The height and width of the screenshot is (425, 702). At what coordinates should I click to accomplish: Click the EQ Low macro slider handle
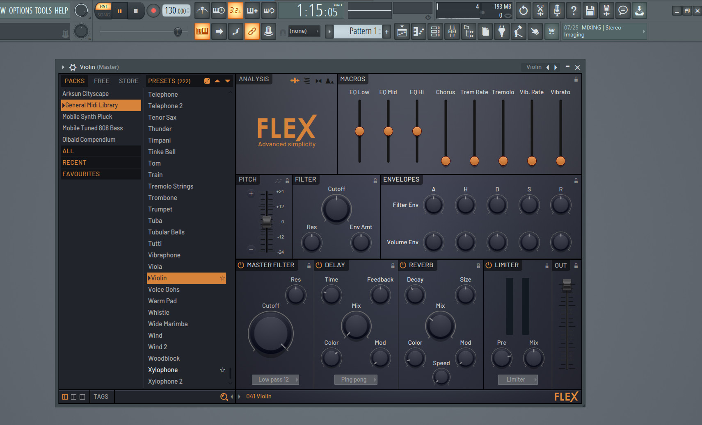(359, 131)
